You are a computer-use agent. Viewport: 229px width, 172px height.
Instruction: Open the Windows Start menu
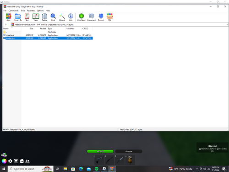[4, 169]
